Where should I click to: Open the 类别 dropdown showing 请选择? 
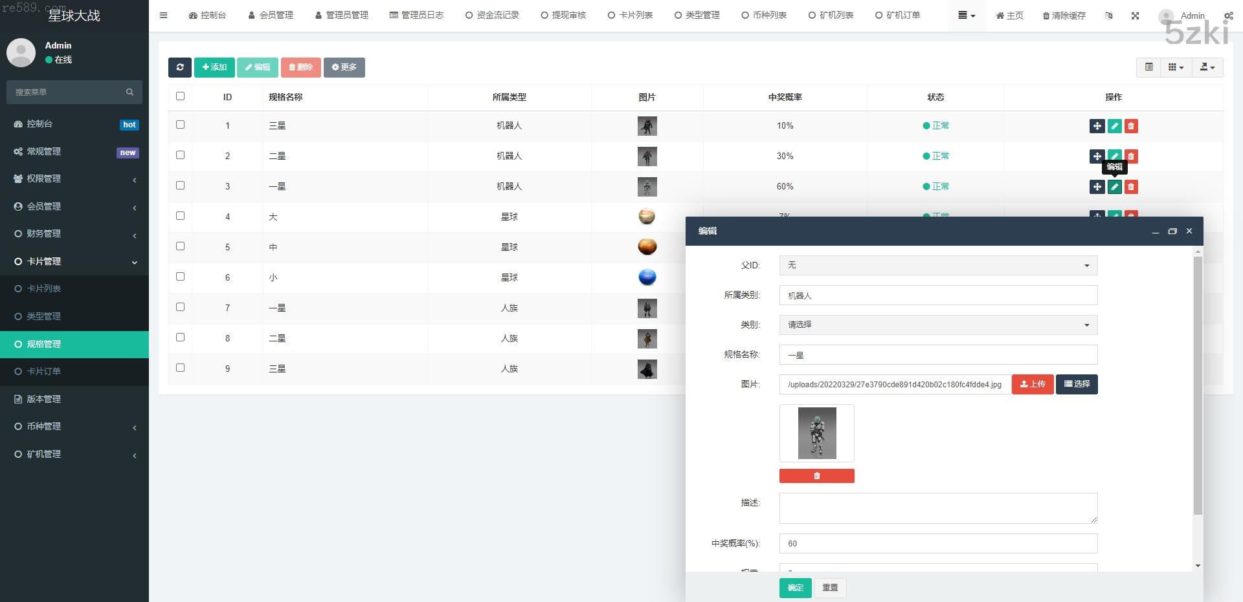point(937,325)
